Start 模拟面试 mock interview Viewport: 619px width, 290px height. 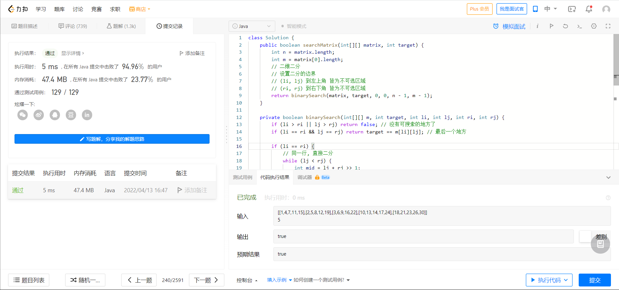[x=509, y=26]
